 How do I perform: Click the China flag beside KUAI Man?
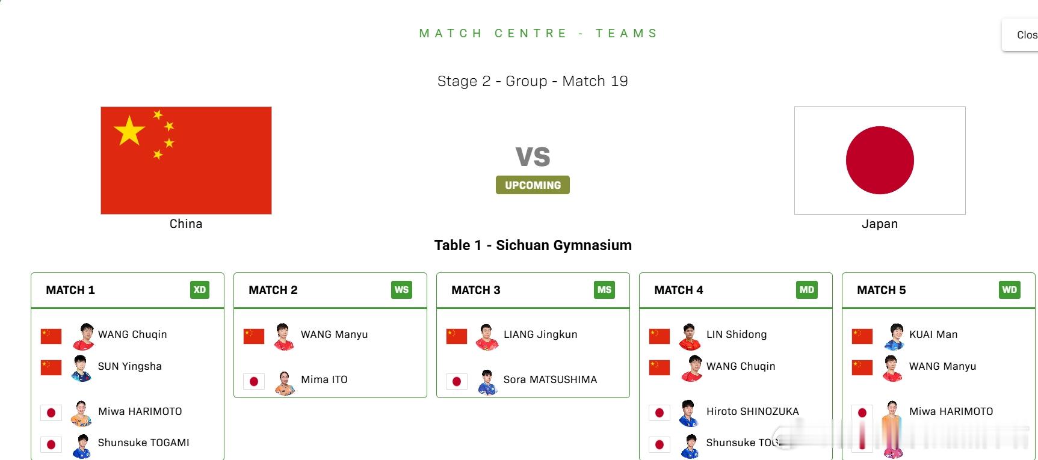tap(862, 336)
